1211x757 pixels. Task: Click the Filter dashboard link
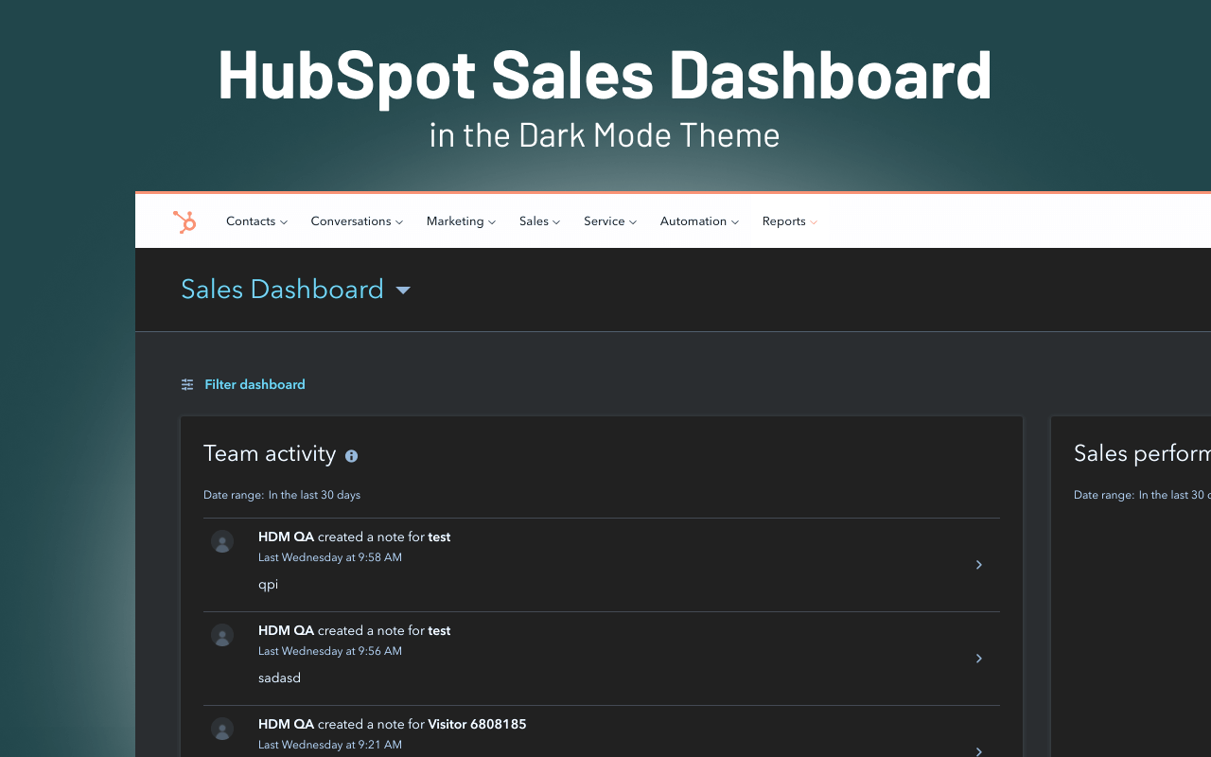pyautogui.click(x=254, y=384)
